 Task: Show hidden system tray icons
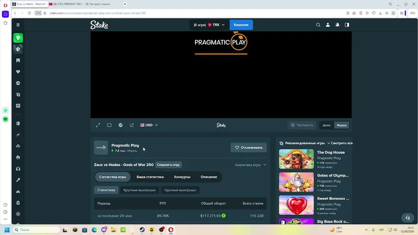click(x=366, y=230)
